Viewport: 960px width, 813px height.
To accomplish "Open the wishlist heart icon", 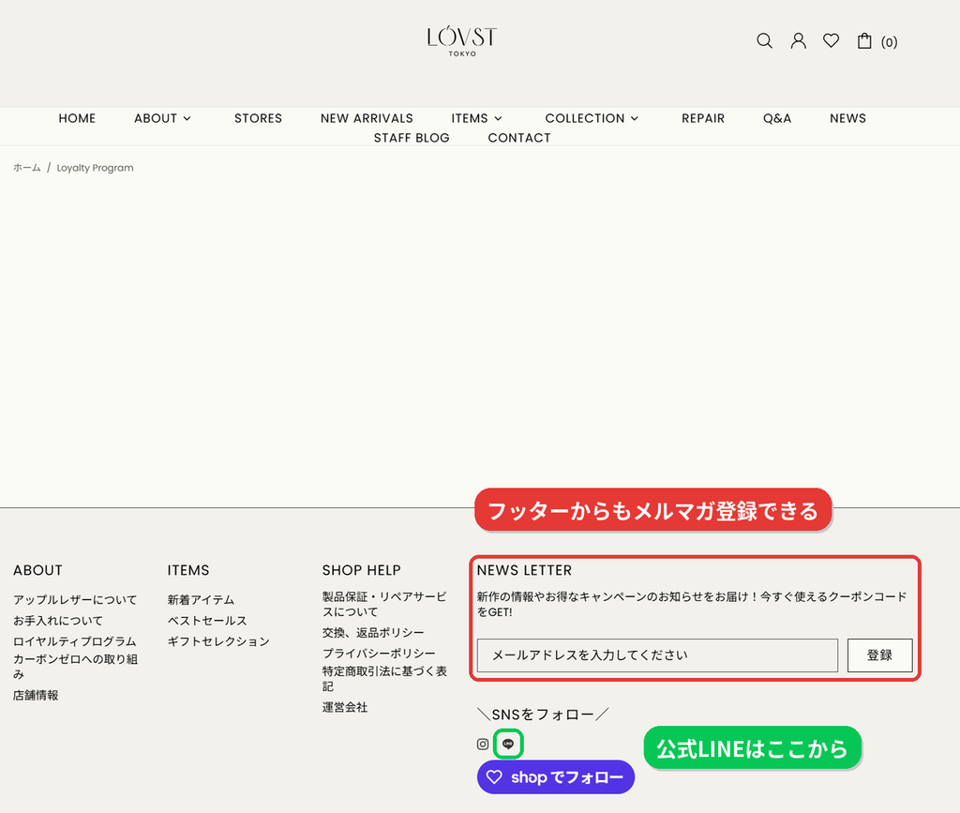I will tap(831, 40).
